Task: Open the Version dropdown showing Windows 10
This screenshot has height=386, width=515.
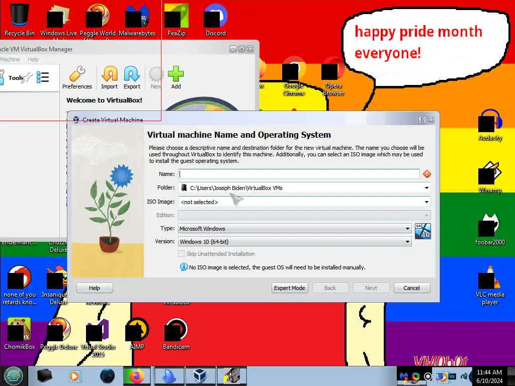Action: tap(295, 242)
